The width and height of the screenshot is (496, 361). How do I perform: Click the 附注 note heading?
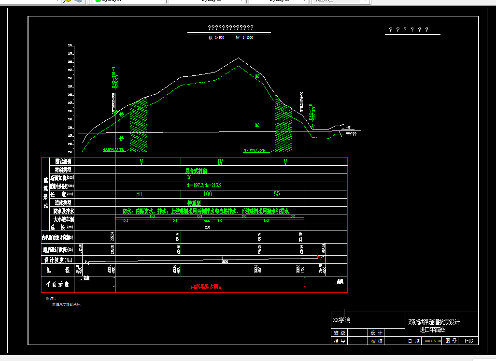click(x=51, y=298)
